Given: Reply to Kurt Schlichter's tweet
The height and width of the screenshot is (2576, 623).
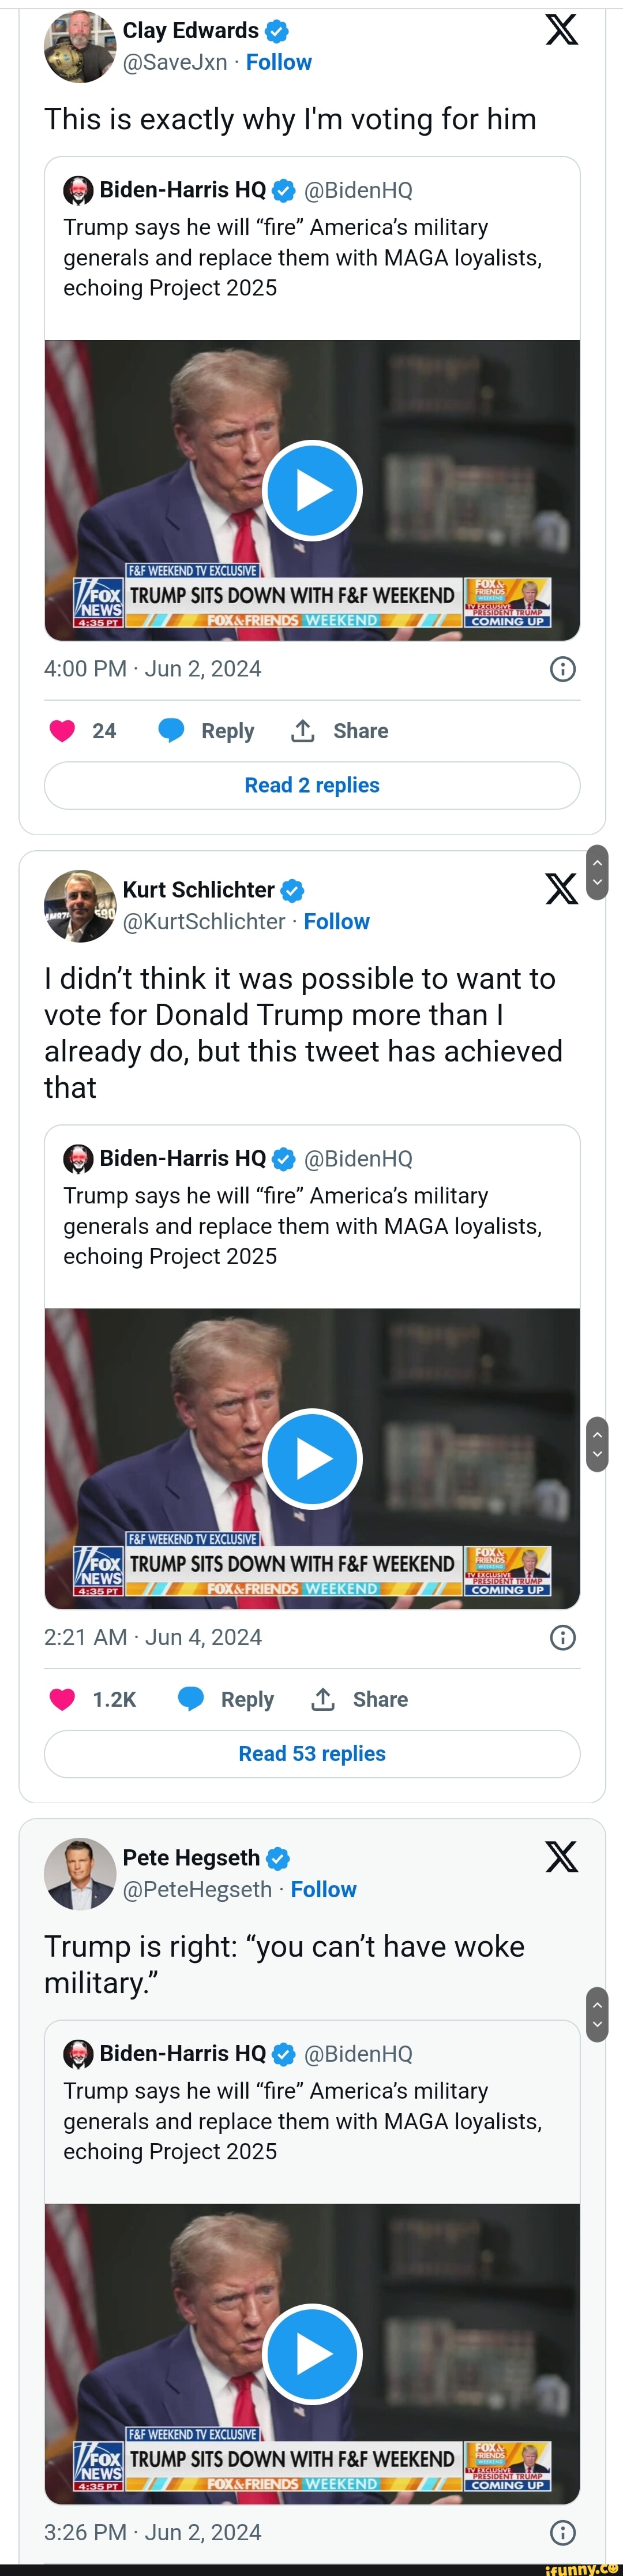Looking at the screenshot, I should [x=226, y=1699].
